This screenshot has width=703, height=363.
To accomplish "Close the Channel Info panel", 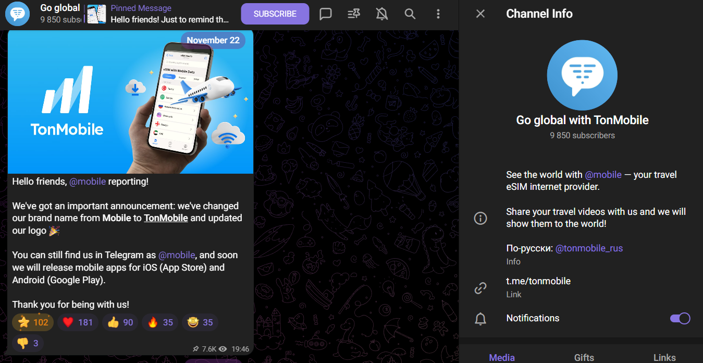I will coord(480,14).
